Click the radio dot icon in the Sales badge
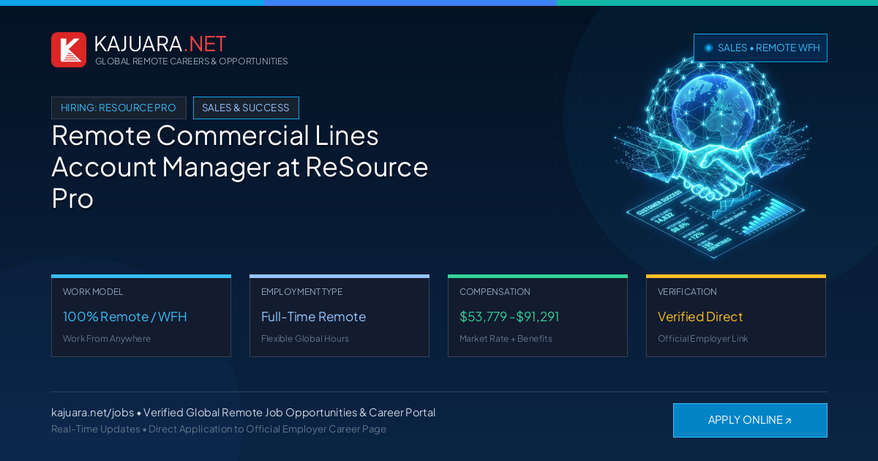Viewport: 878px width, 461px height. click(708, 48)
